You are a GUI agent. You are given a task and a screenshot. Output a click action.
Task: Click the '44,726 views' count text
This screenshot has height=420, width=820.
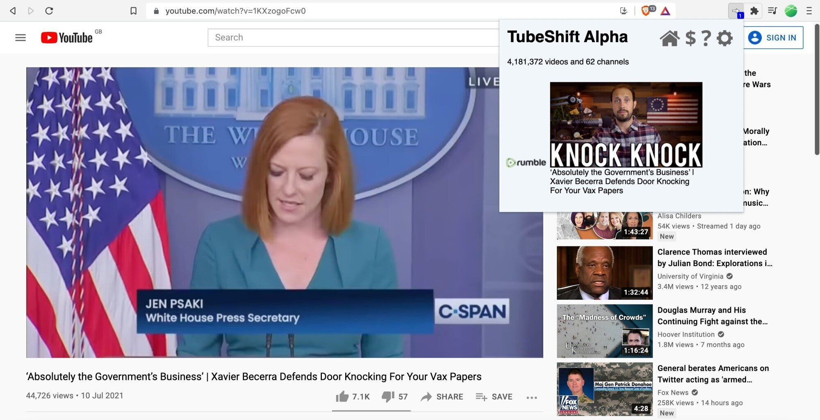click(x=50, y=396)
